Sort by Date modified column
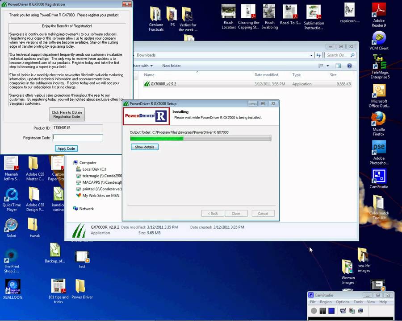 (x=266, y=75)
